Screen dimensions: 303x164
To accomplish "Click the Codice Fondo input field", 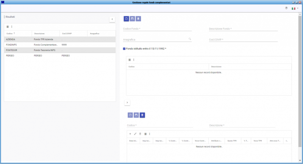I will pyautogui.click(x=157, y=29).
